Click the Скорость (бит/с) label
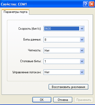This screenshot has width=95, height=105. [x=30, y=29]
